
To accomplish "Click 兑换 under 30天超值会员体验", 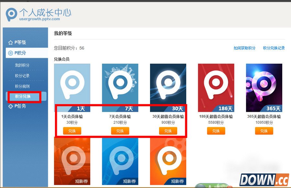I will click(168, 131).
